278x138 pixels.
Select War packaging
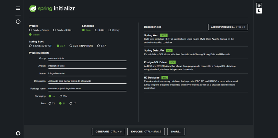[x=64, y=96]
